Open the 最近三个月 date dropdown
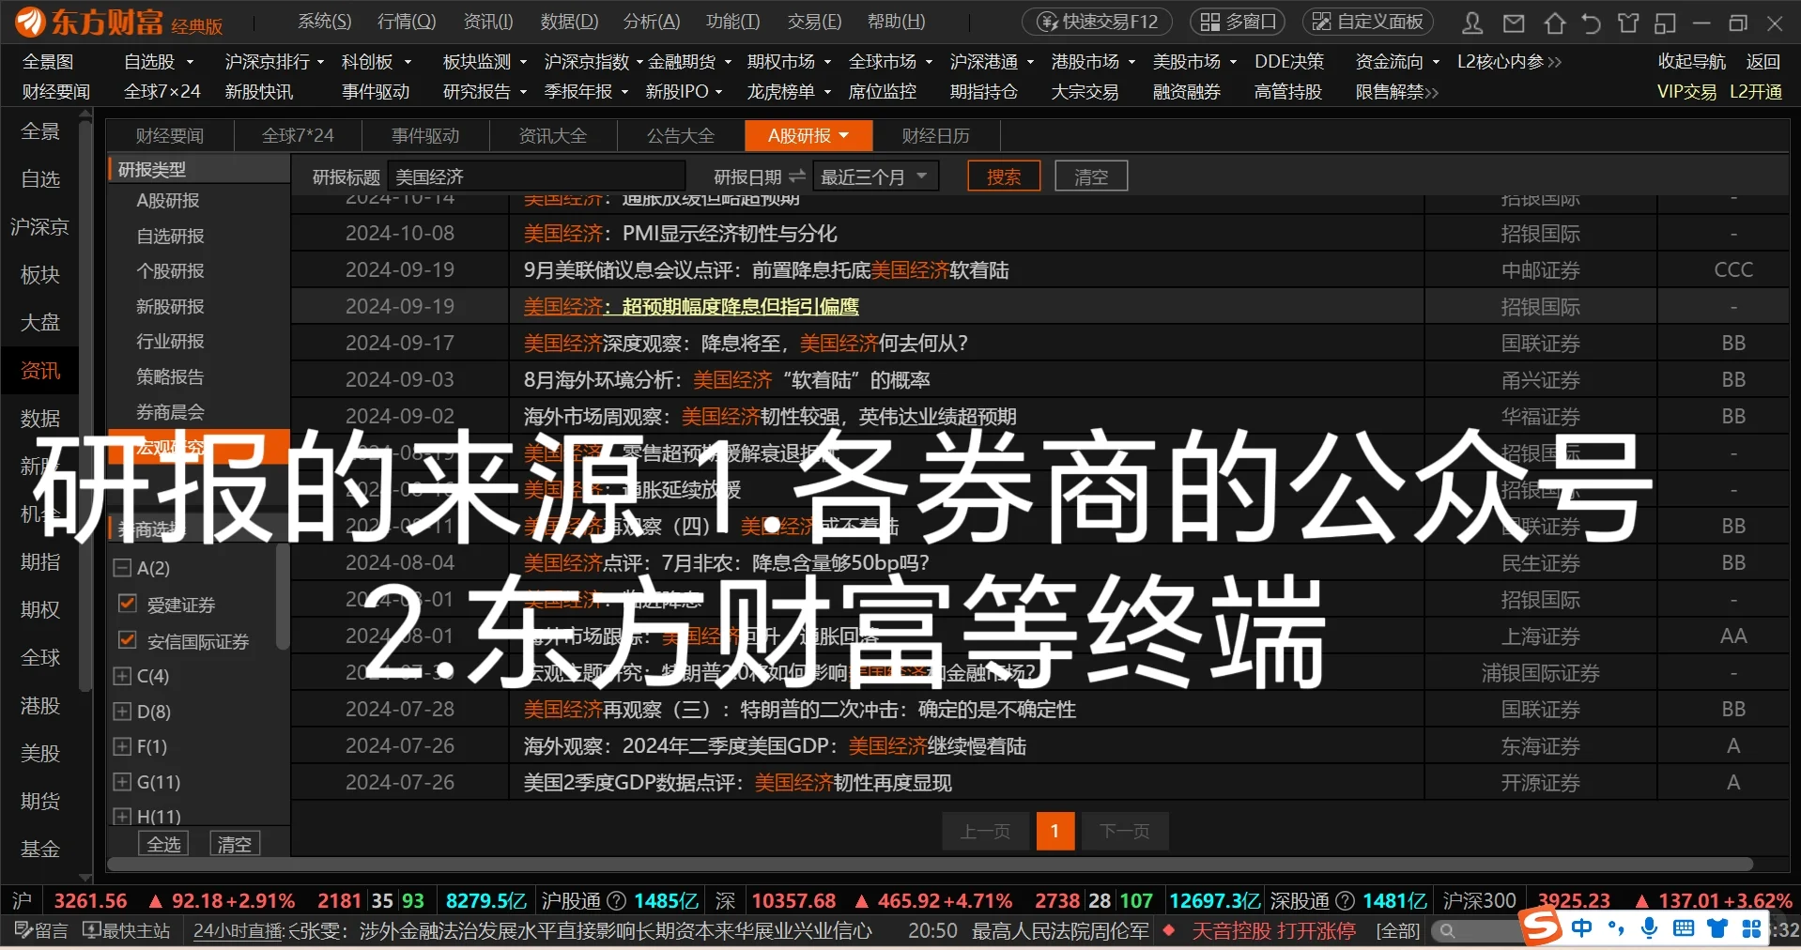This screenshot has height=950, width=1801. (x=876, y=176)
